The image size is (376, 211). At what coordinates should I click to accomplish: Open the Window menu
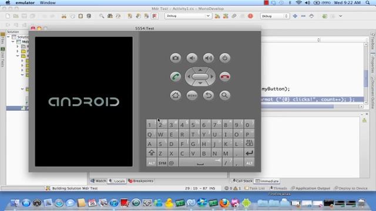48,2
